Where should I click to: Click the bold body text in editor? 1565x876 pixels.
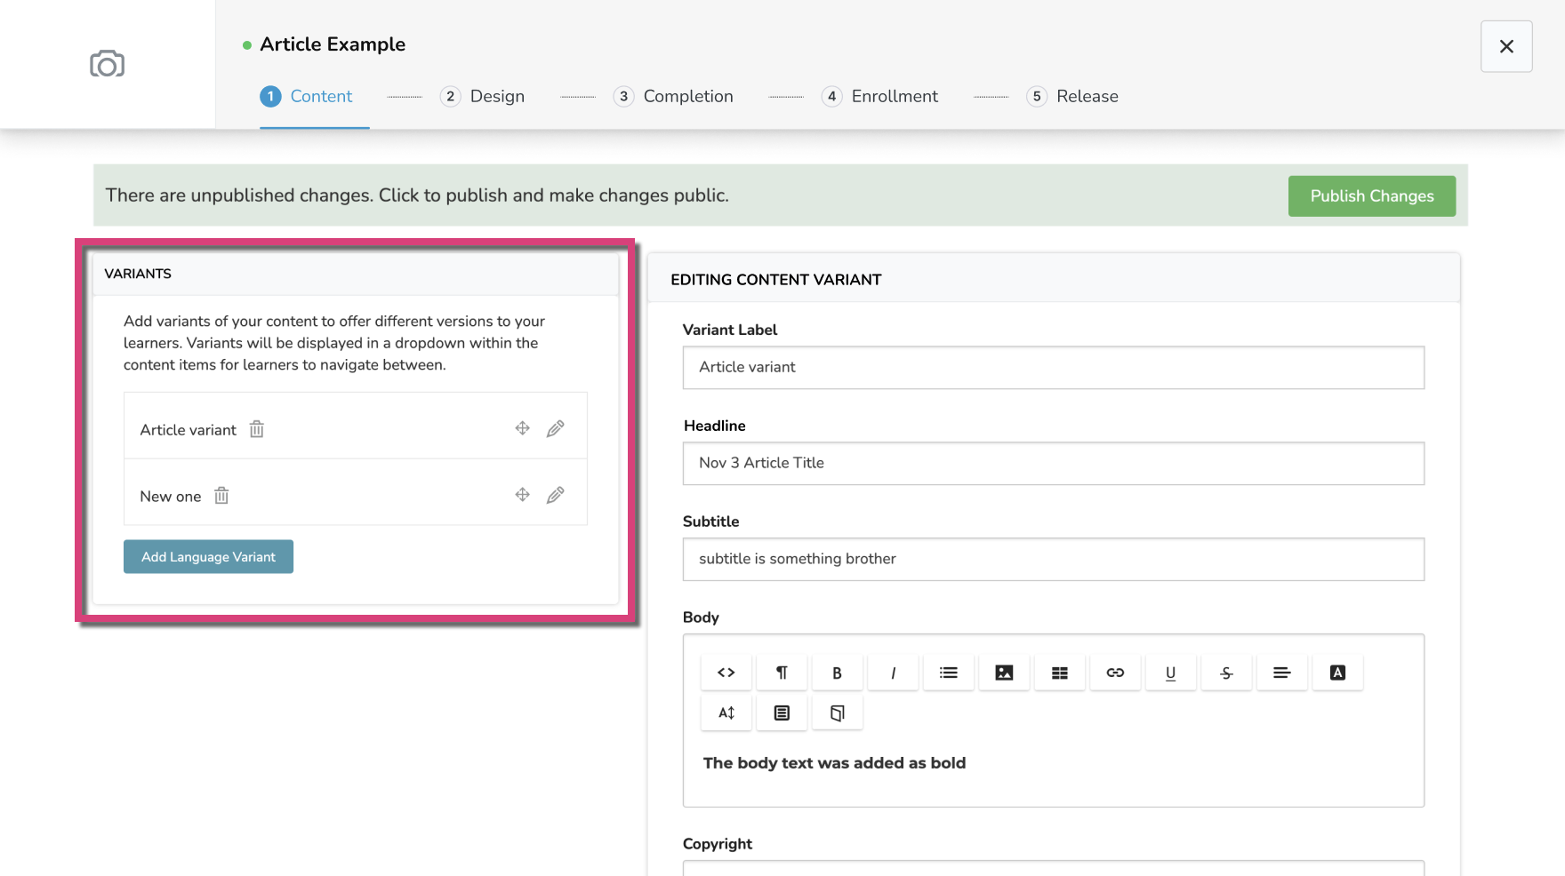[x=834, y=763]
